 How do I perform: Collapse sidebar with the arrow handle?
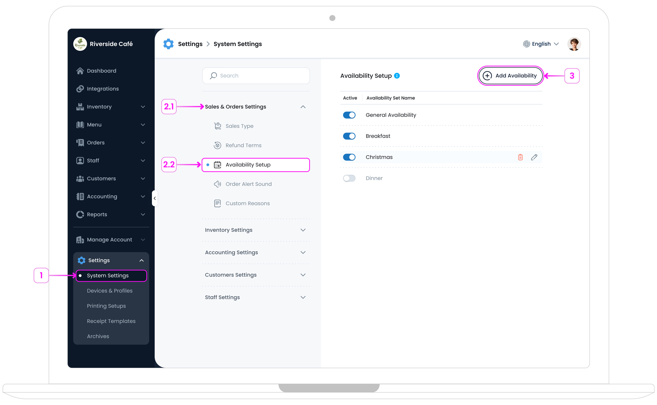point(155,198)
